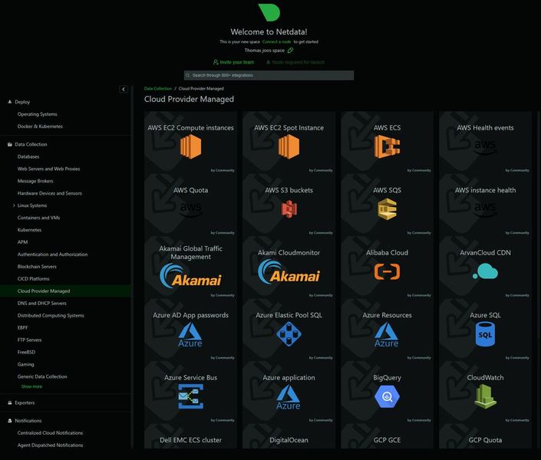The height and width of the screenshot is (460, 541).
Task: Click Akamai logo under Global Traffic Management
Action: 190,276
